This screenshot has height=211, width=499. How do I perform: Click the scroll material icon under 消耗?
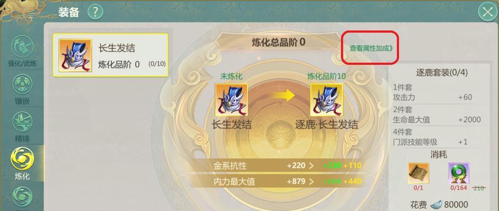pyautogui.click(x=418, y=173)
